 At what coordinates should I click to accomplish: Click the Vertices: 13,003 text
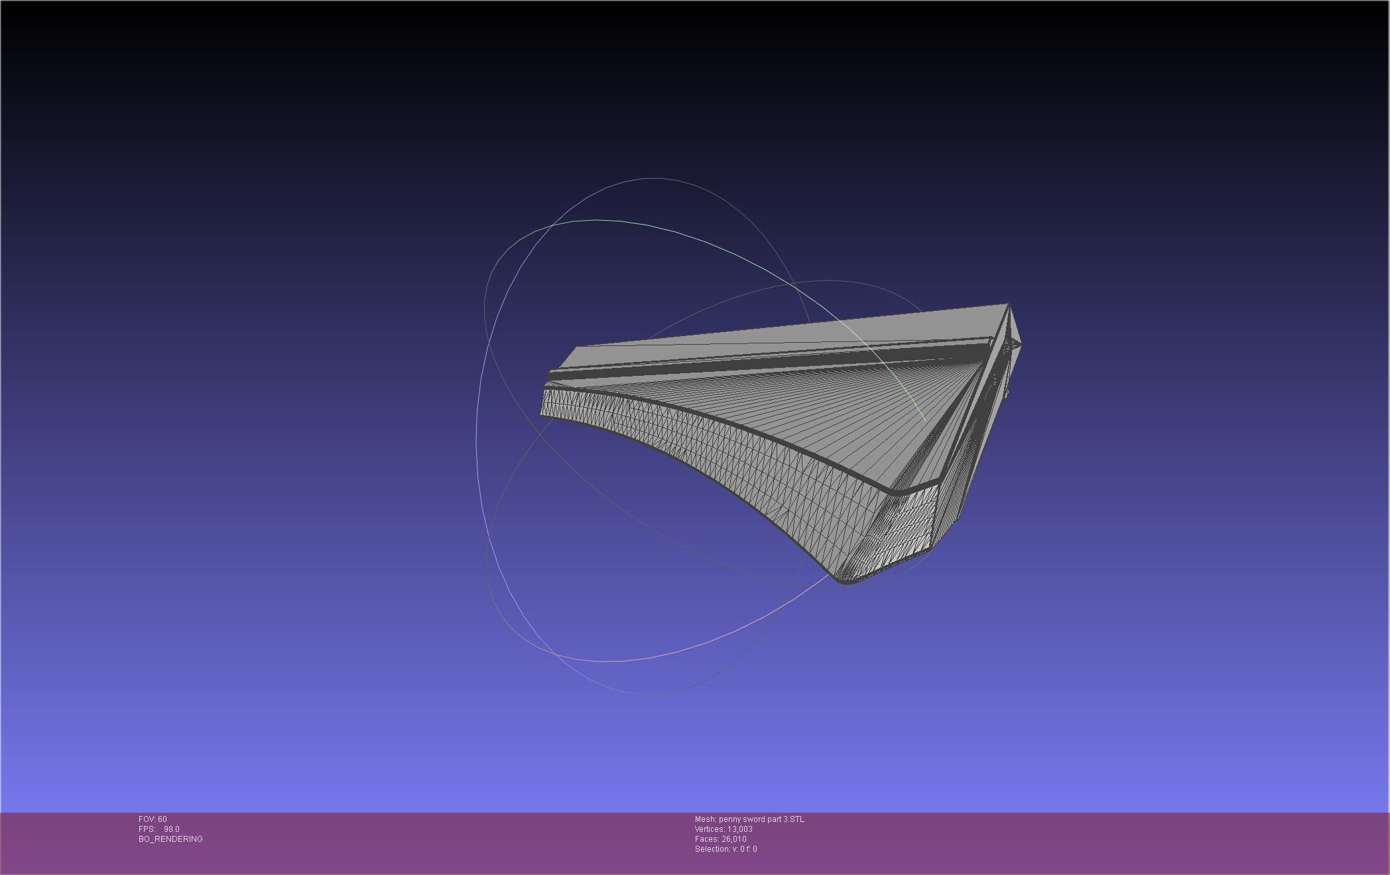coord(724,829)
